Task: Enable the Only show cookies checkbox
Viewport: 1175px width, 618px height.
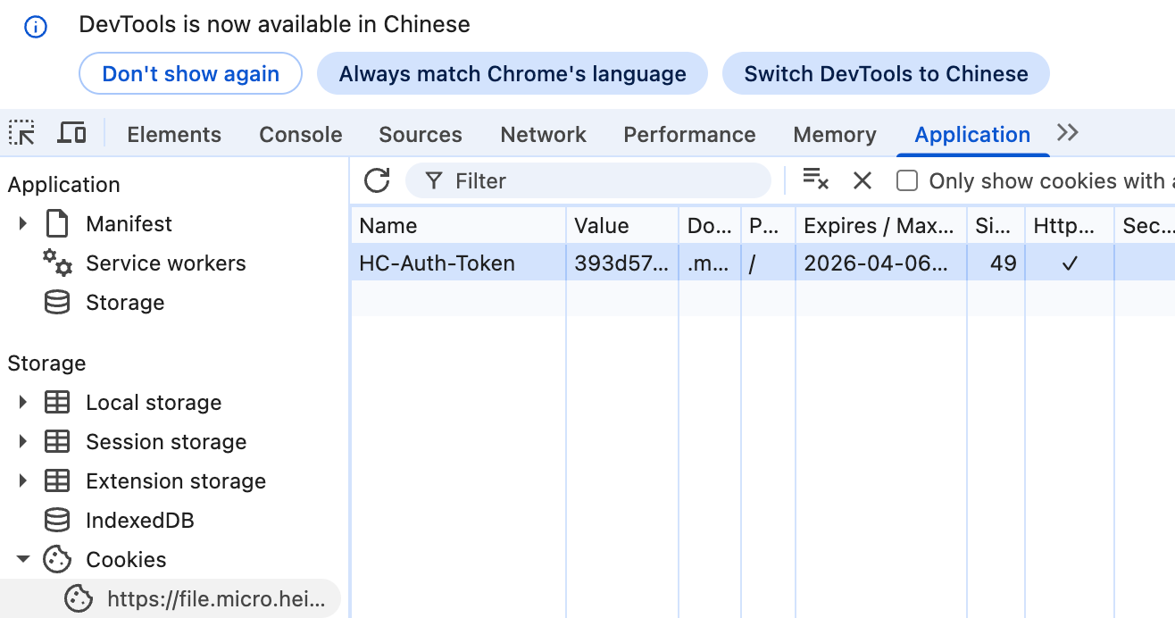Action: point(907,181)
